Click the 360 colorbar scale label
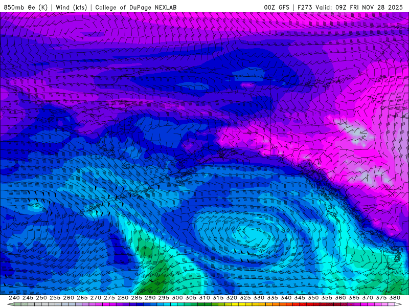Viewport: 409px width, 307px height. click(x=340, y=298)
